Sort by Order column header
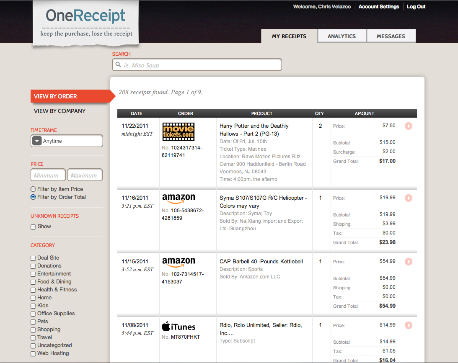 [x=186, y=113]
